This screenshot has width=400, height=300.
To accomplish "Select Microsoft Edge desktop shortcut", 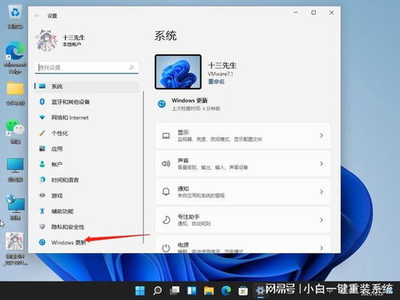I will tap(15, 58).
